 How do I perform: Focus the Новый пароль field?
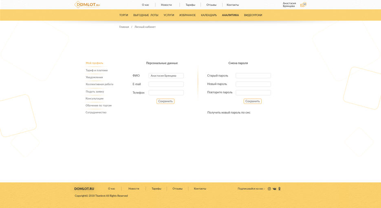point(253,84)
